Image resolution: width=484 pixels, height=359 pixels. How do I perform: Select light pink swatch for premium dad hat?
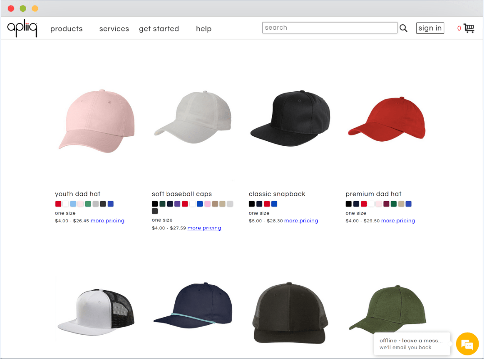[x=379, y=204]
